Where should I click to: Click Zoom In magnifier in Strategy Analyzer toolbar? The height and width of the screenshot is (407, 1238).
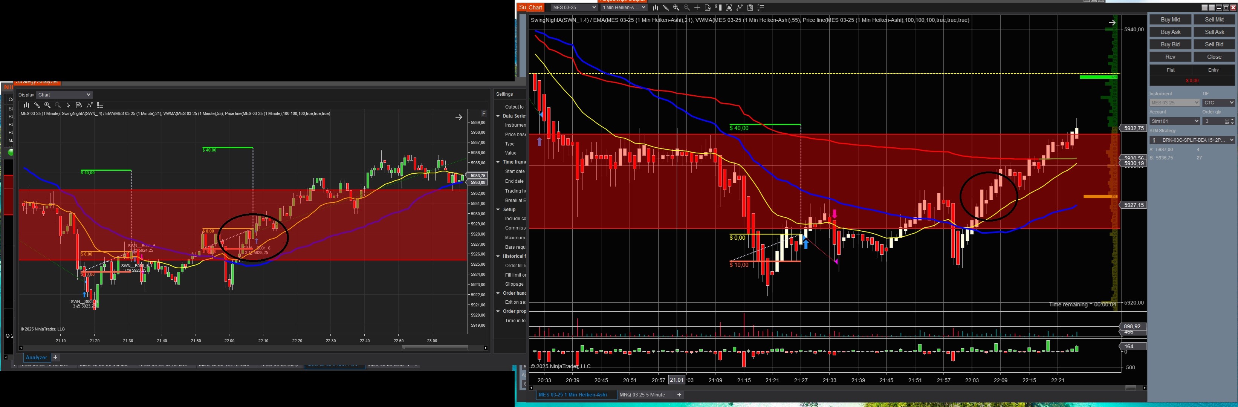pyautogui.click(x=47, y=105)
